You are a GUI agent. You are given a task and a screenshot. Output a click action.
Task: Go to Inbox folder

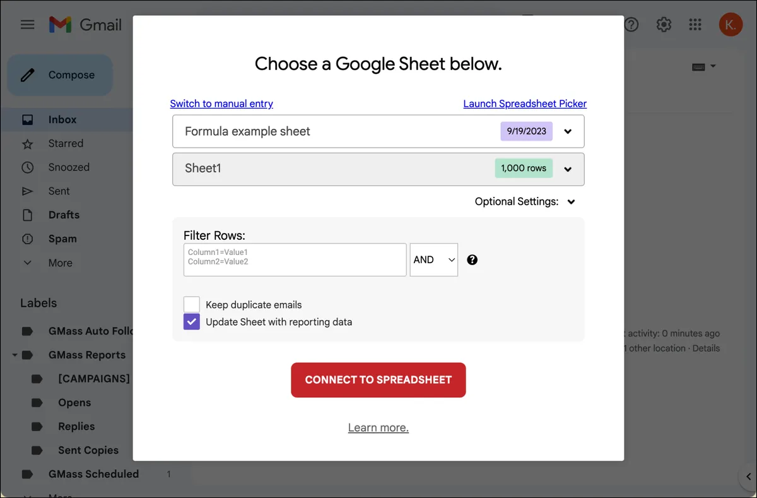coord(62,119)
